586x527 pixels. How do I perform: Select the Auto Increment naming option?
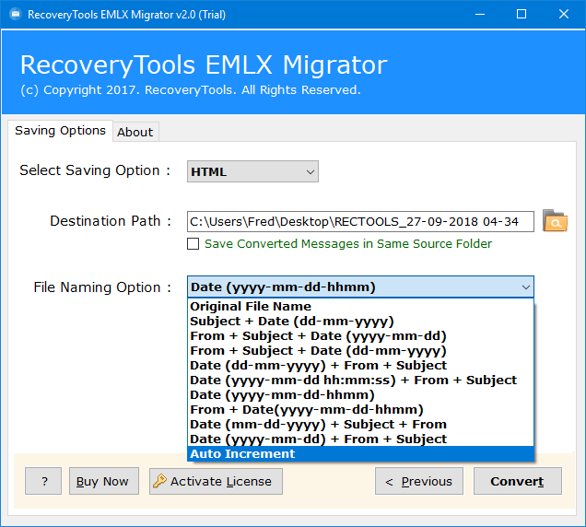360,453
